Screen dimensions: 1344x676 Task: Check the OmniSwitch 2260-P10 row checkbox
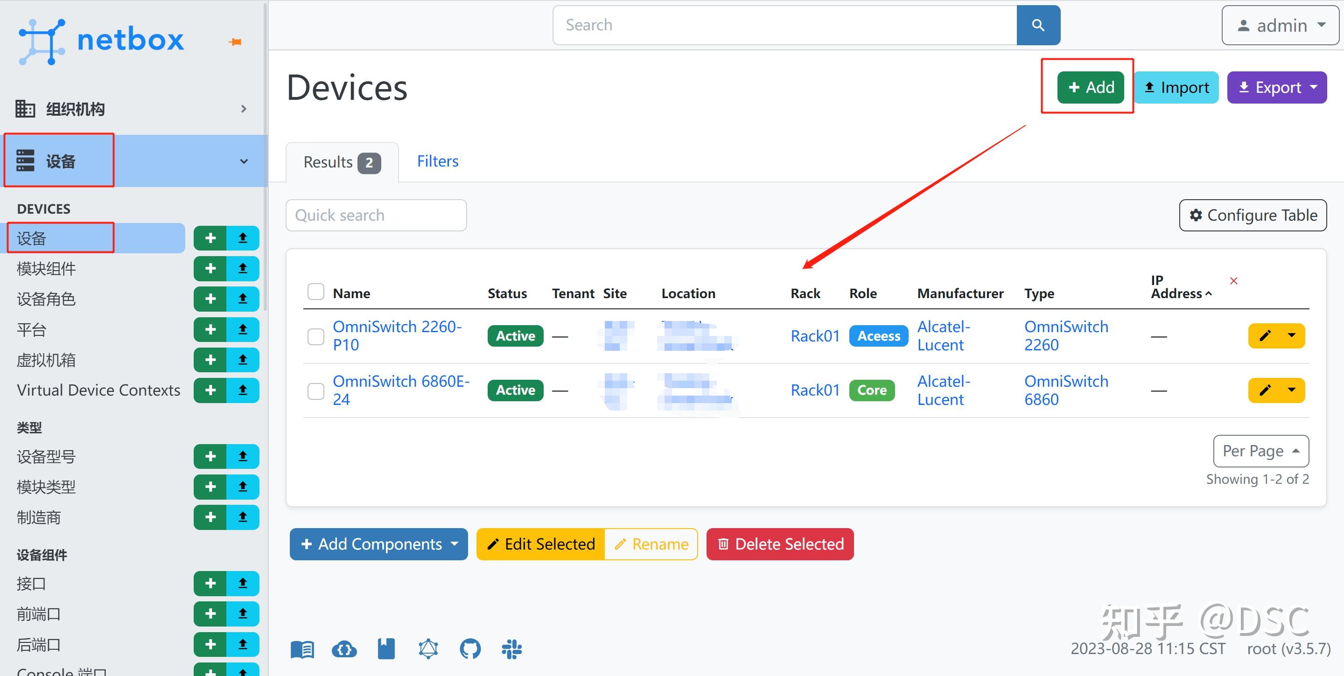tap(315, 336)
